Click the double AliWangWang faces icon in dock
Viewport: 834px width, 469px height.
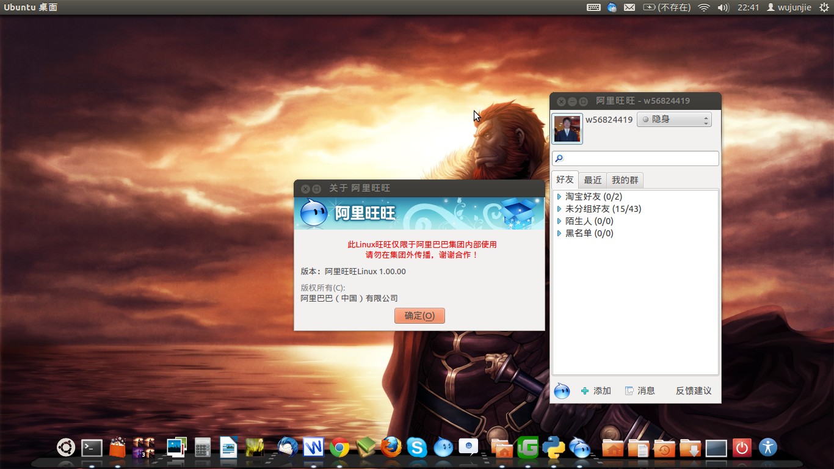tap(579, 448)
